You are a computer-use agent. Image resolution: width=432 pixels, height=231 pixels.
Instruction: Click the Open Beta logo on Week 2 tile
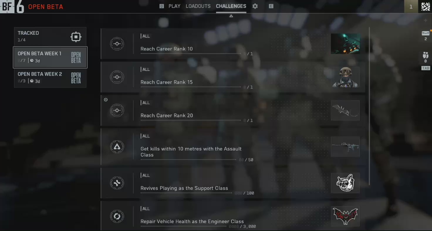click(76, 78)
